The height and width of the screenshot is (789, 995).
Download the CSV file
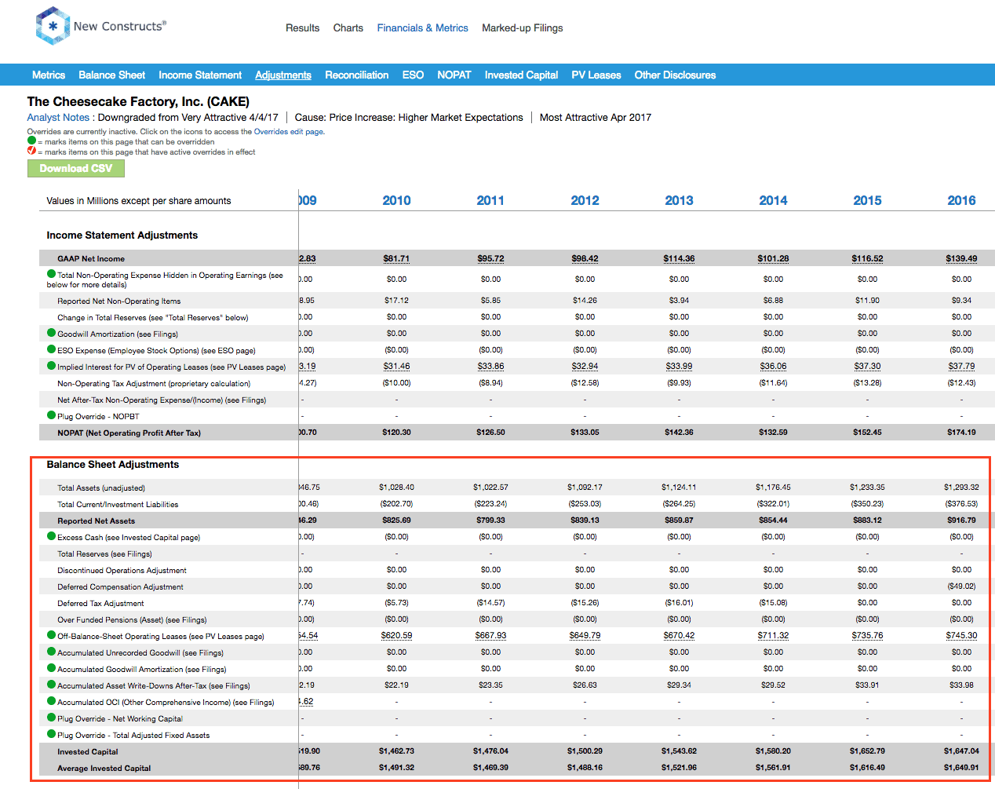coord(76,168)
